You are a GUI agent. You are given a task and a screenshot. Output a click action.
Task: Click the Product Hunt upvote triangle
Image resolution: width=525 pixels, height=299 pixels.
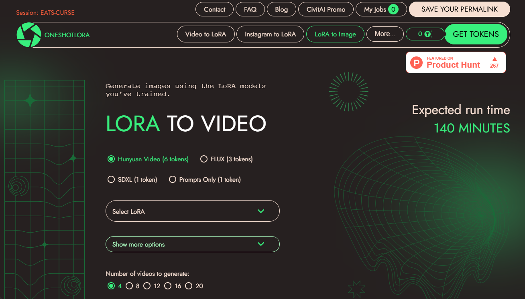click(494, 59)
